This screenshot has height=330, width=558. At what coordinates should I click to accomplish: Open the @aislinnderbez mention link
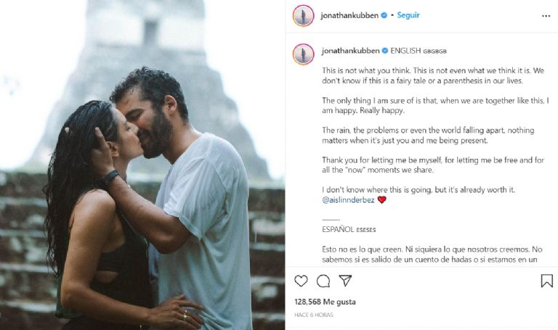click(x=348, y=200)
